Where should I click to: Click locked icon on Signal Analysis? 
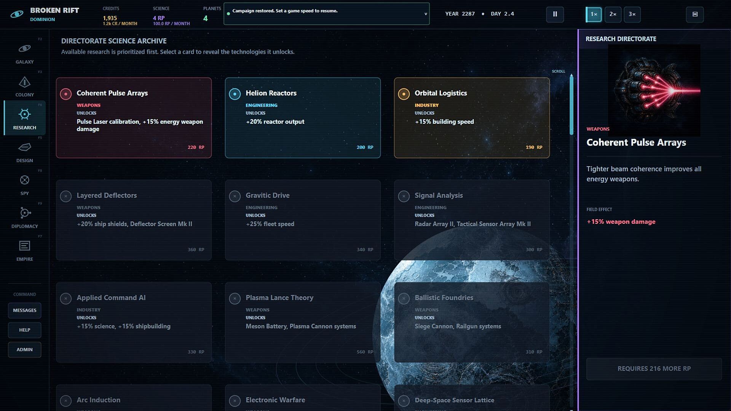tap(404, 196)
